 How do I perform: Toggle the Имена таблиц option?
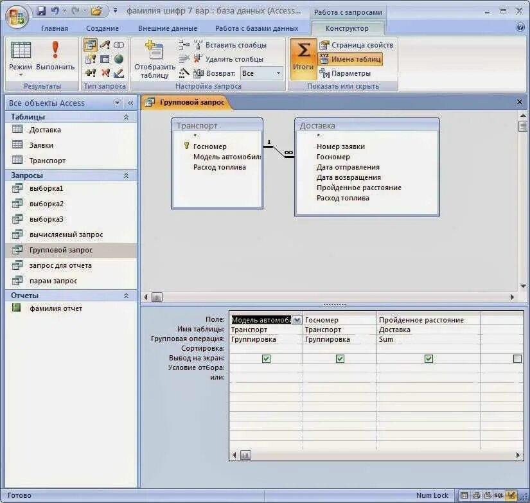coord(351,59)
